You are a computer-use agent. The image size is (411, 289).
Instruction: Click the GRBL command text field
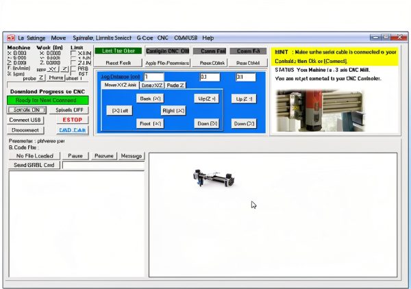click(103, 165)
